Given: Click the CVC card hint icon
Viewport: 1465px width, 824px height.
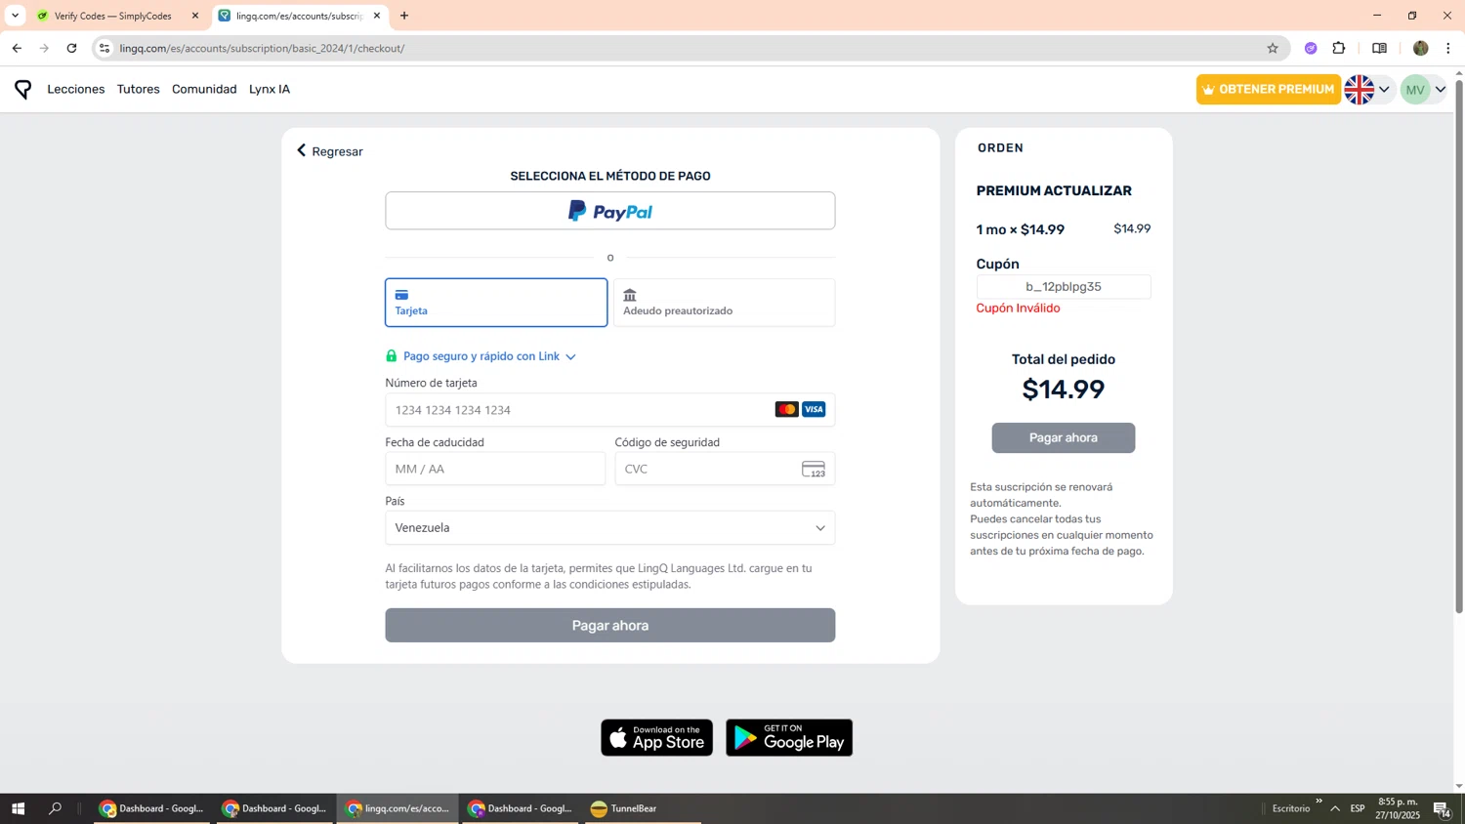Looking at the screenshot, I should click(814, 470).
